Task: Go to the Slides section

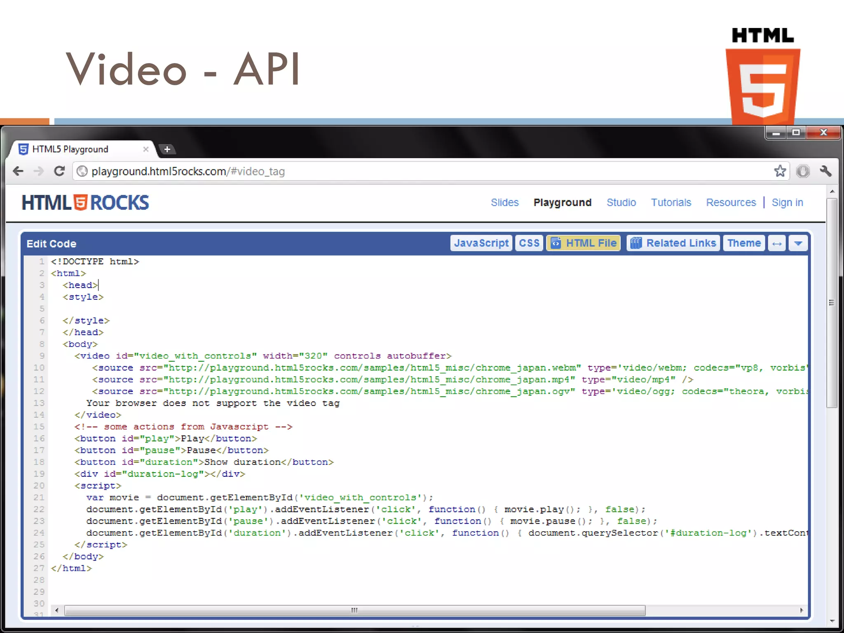Action: pos(504,203)
